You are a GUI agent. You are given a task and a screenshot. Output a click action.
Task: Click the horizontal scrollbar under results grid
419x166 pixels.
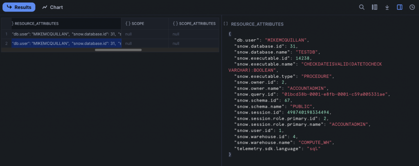118,50
